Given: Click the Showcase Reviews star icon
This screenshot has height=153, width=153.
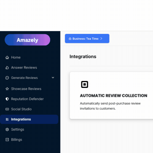Looking at the screenshot, I should (7, 89).
